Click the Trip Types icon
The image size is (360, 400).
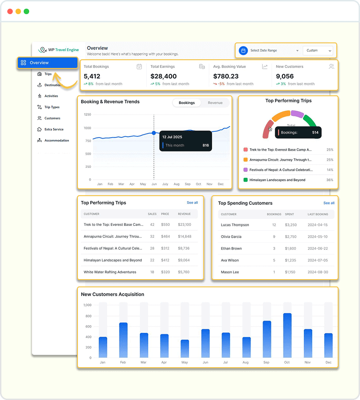pos(40,107)
